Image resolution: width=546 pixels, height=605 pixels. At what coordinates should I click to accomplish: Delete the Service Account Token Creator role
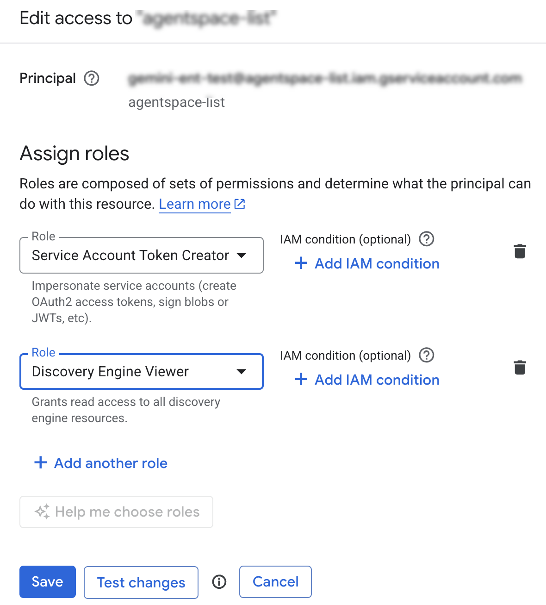click(x=520, y=251)
